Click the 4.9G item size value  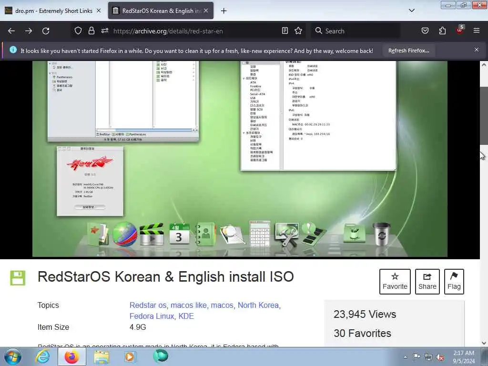click(138, 327)
